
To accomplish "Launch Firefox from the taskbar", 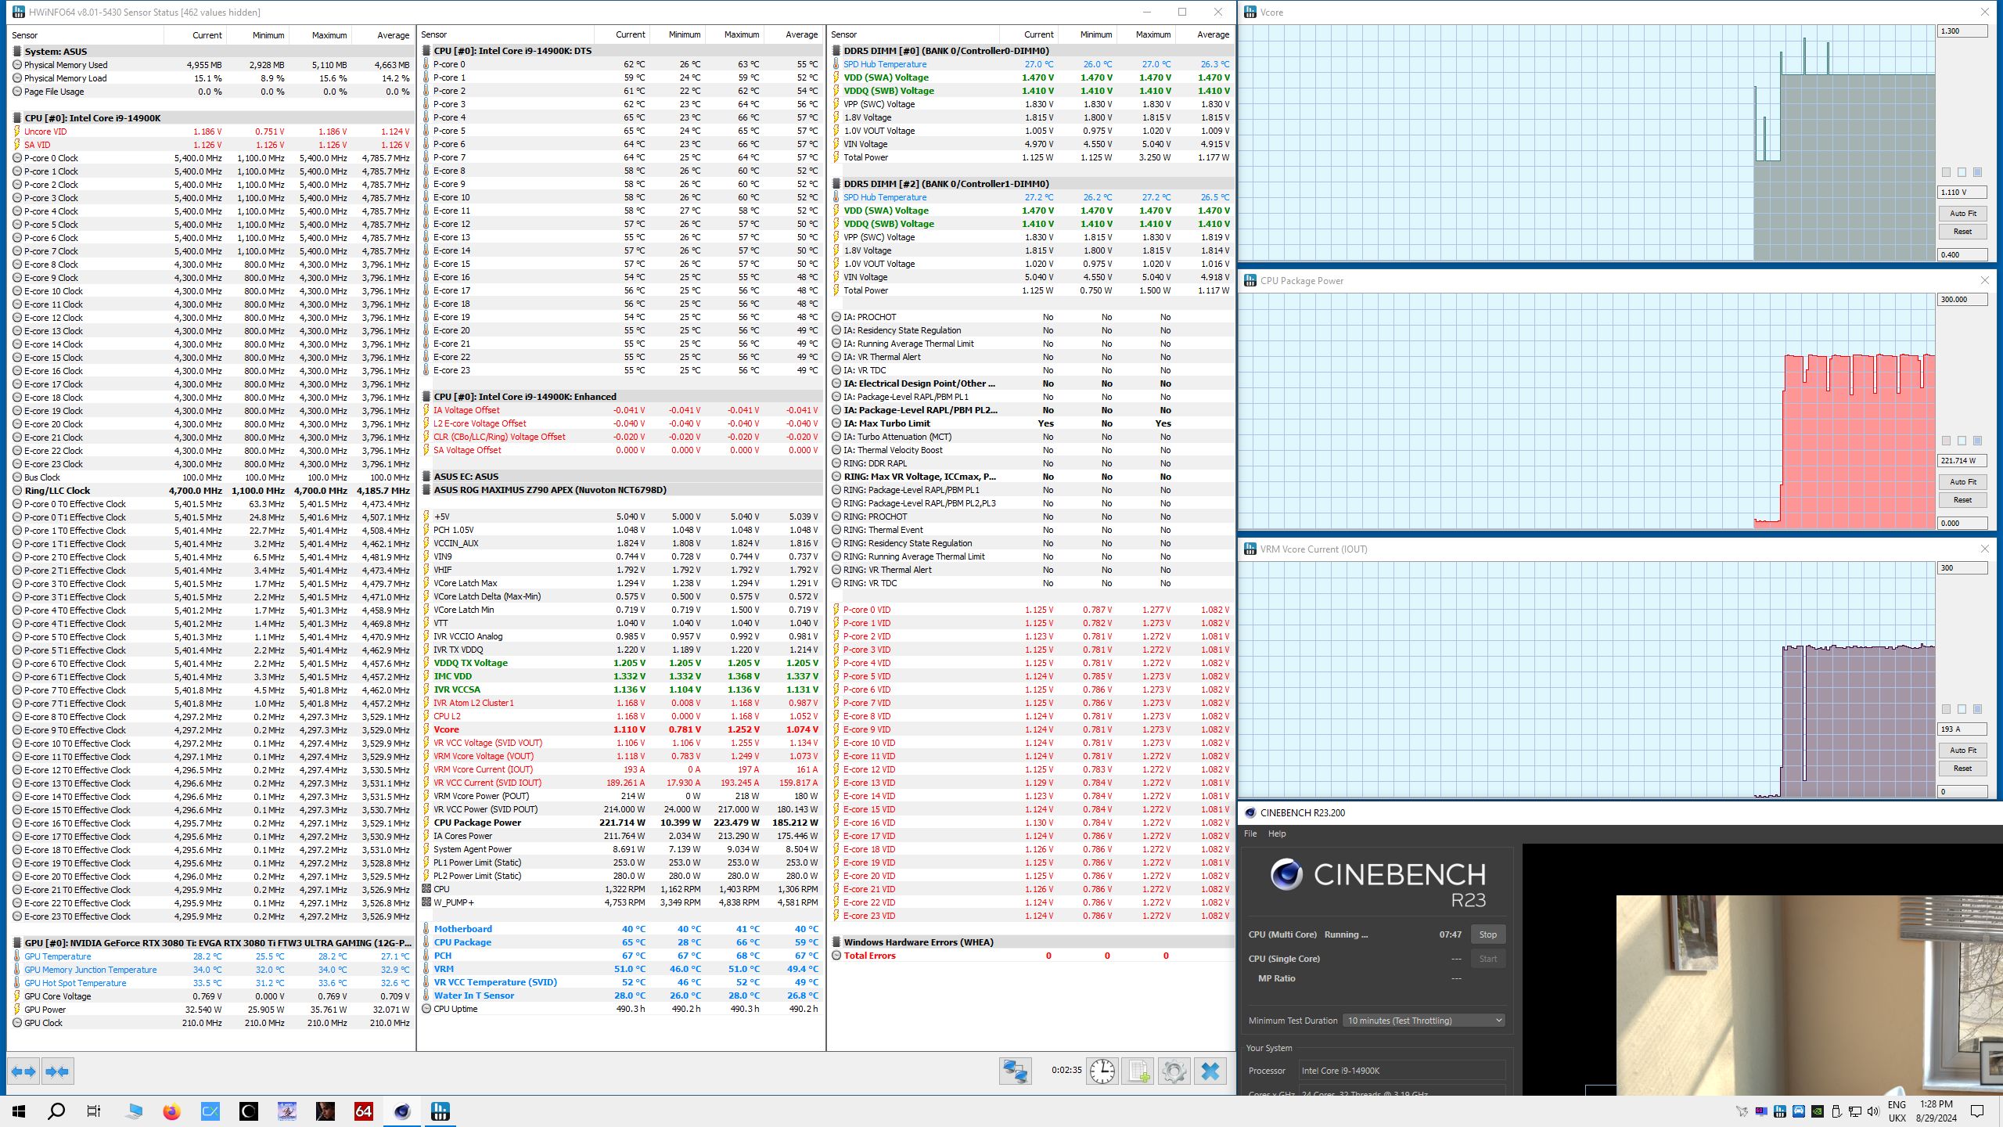I will pyautogui.click(x=171, y=1111).
